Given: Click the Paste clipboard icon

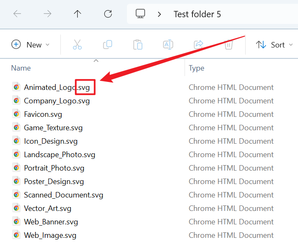Looking at the screenshot, I should tap(138, 45).
